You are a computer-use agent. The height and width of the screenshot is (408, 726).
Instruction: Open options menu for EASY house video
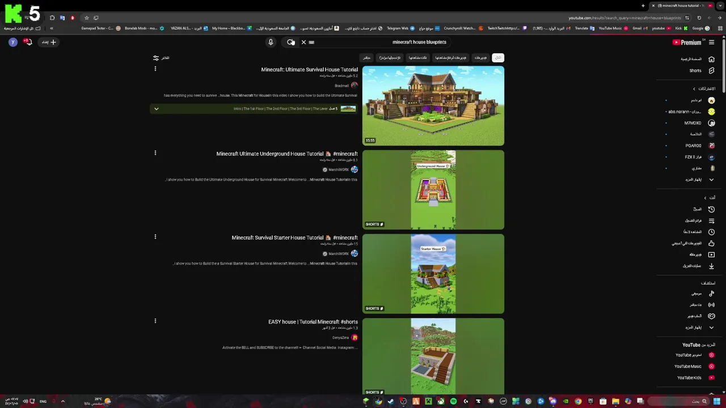coord(155,321)
